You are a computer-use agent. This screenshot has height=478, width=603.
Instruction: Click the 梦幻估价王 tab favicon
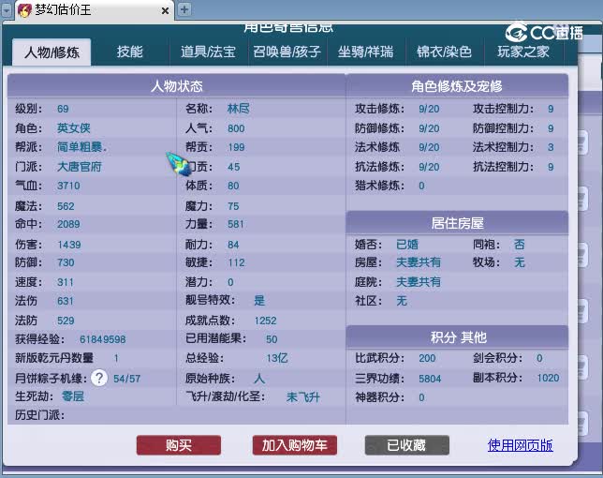(25, 10)
